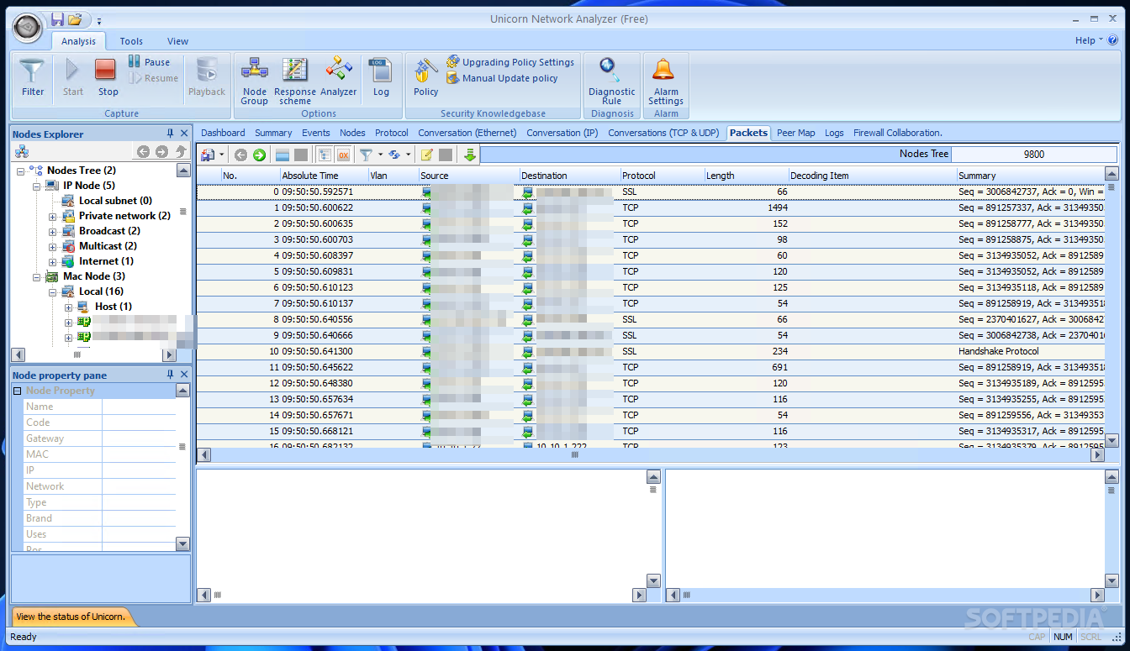The height and width of the screenshot is (651, 1130).
Task: Expand the Internet node
Action: [x=52, y=261]
